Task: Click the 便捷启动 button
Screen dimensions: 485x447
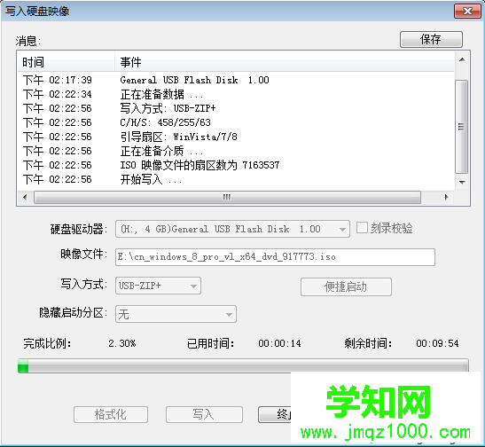Action: click(346, 286)
